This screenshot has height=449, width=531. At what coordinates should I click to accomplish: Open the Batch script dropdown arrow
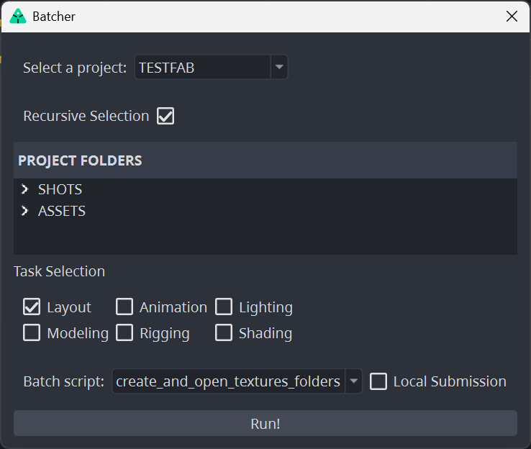(x=353, y=381)
